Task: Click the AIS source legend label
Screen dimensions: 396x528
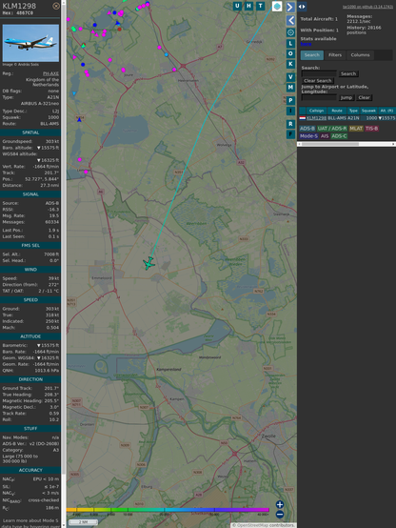Action: coord(325,136)
